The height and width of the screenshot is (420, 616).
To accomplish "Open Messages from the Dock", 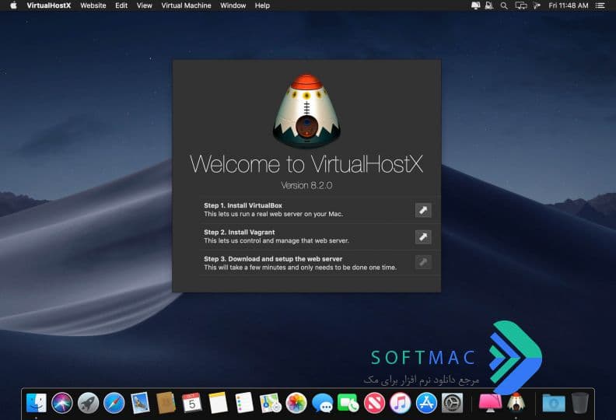I will coord(322,403).
